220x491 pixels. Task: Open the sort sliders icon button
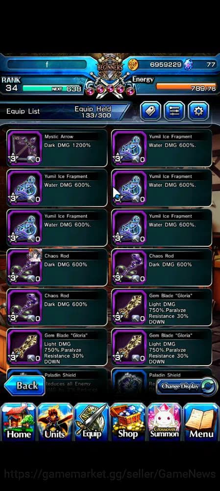(x=174, y=111)
